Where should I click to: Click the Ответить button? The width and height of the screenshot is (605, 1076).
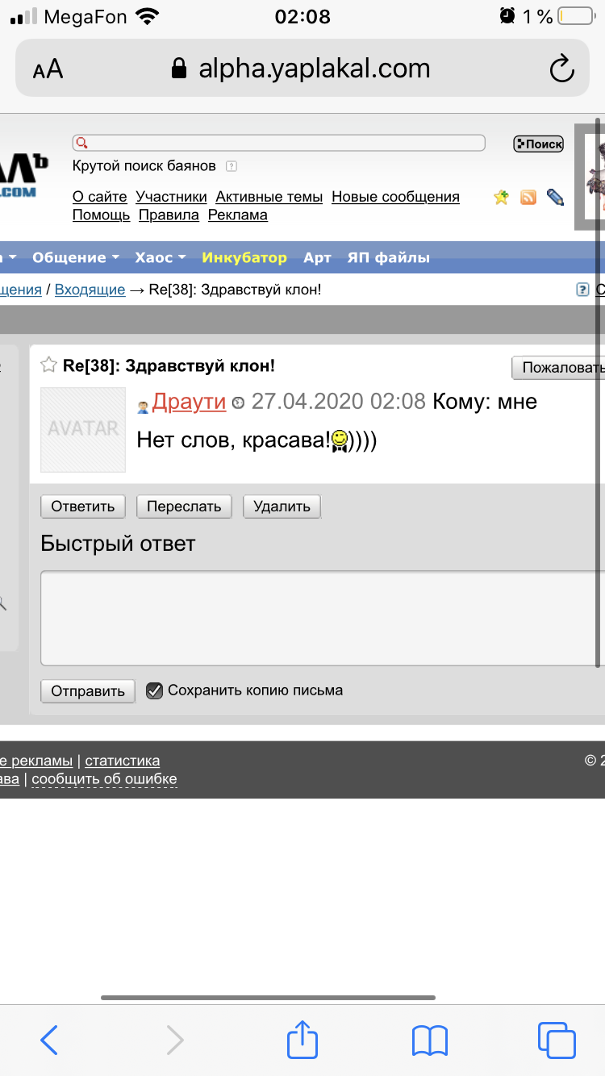pyautogui.click(x=83, y=507)
